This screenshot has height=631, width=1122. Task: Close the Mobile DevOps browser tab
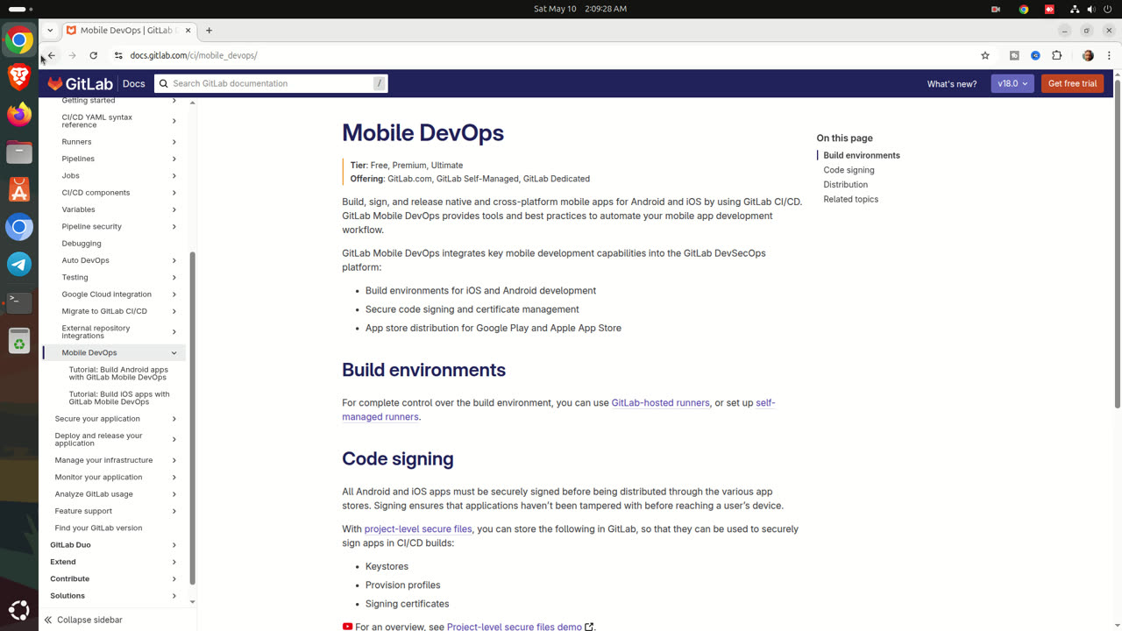[x=188, y=30]
